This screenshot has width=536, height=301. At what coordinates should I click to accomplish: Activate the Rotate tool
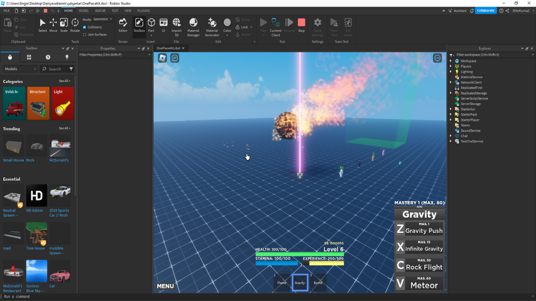[x=75, y=25]
